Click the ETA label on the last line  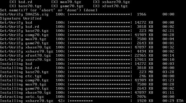click(180, 101)
